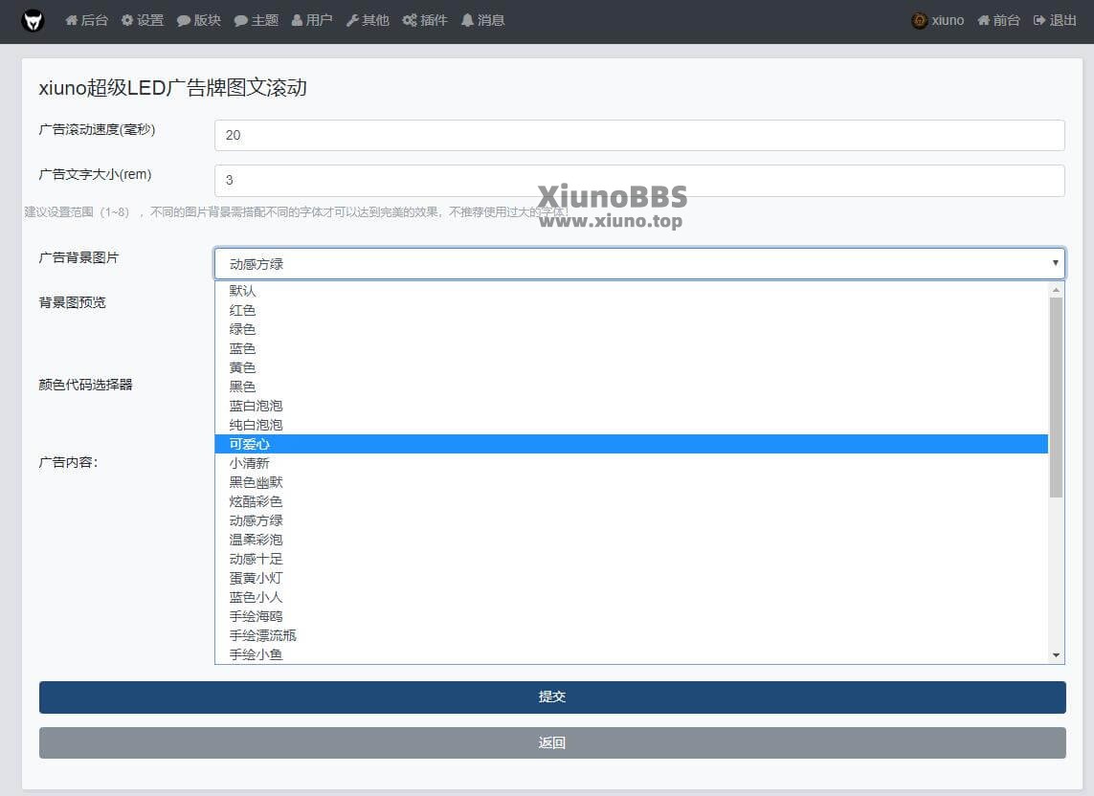Choose 手绘海鸥 background option
1094x796 pixels.
point(632,617)
